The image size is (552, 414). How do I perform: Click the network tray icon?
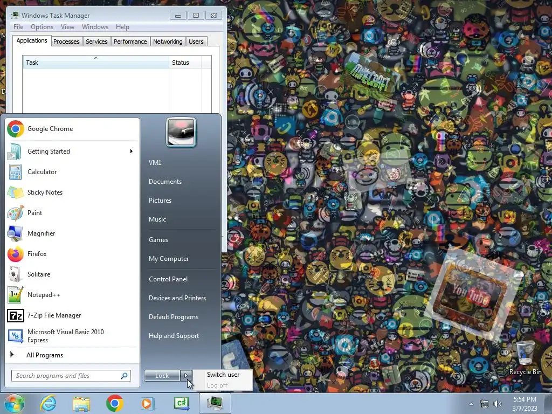tap(485, 404)
